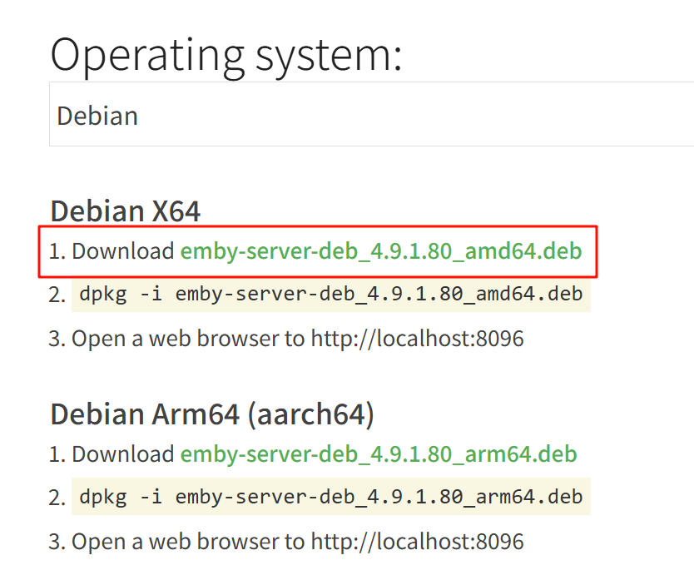The image size is (694, 565).
Task: Click the localhost:8096 URL under Debian X64
Action: (417, 339)
